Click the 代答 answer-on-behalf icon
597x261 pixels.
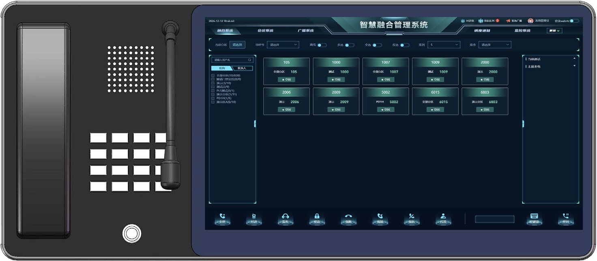point(443,216)
